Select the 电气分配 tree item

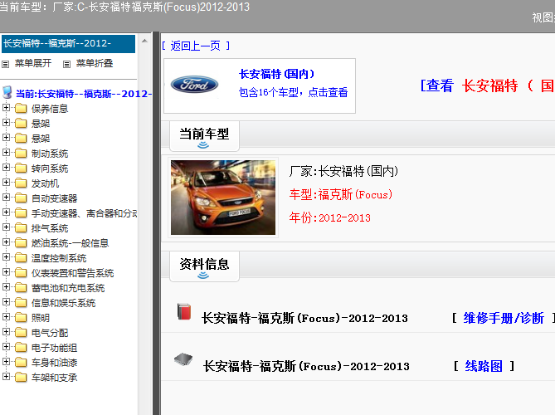(x=50, y=333)
